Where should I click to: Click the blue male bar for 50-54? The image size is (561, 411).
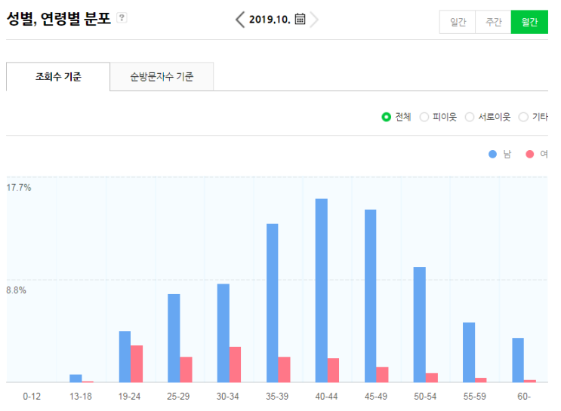[x=420, y=324]
